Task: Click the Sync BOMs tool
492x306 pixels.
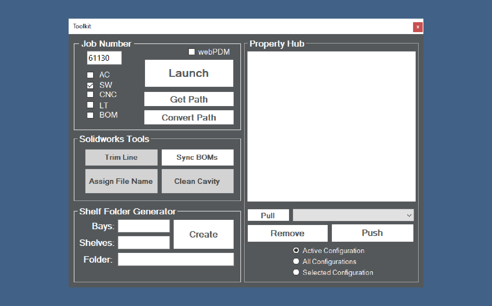Action: tap(197, 157)
